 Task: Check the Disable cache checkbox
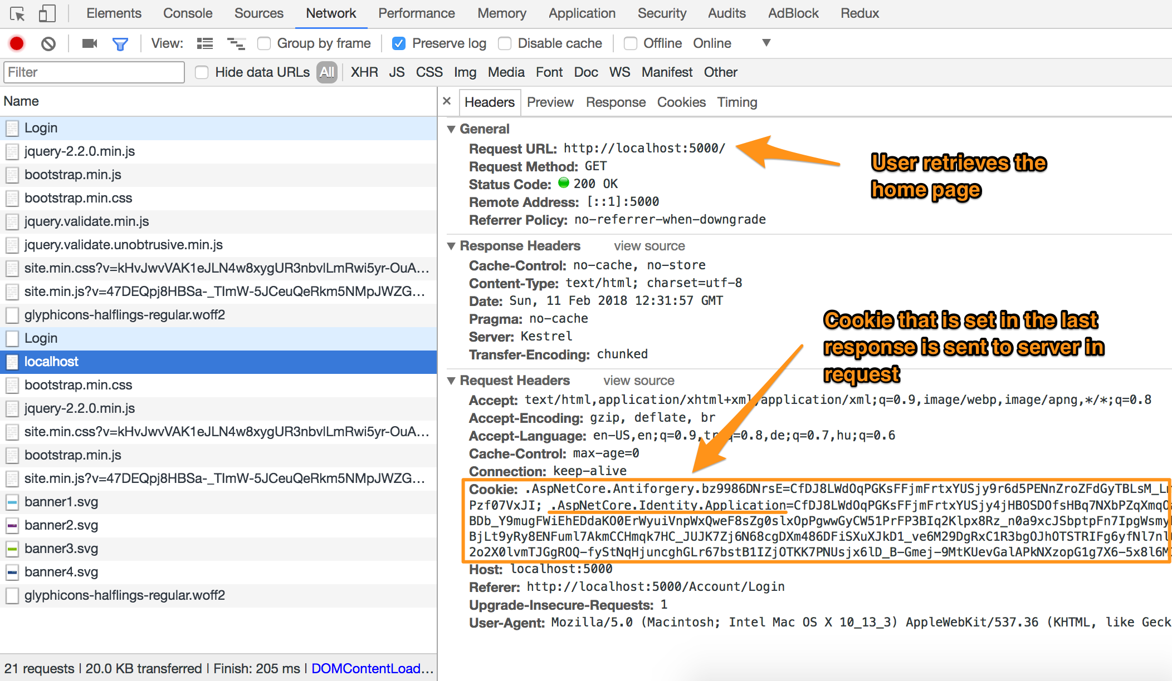[505, 43]
